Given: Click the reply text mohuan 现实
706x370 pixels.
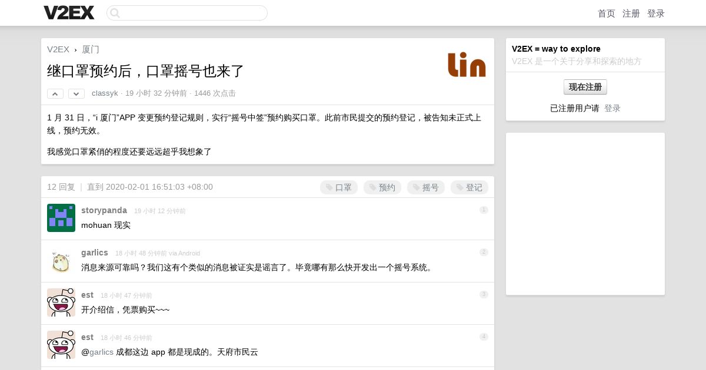Looking at the screenshot, I should pos(106,226).
